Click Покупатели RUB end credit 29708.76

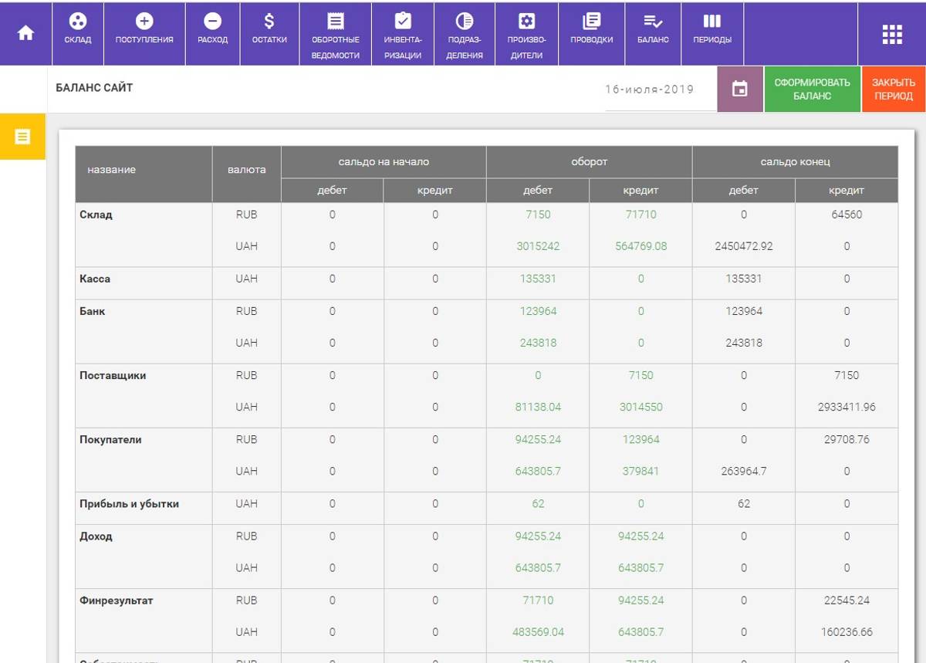tap(847, 439)
